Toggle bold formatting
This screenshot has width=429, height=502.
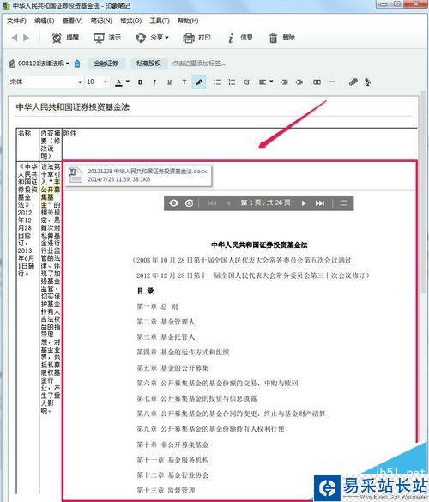click(x=140, y=82)
